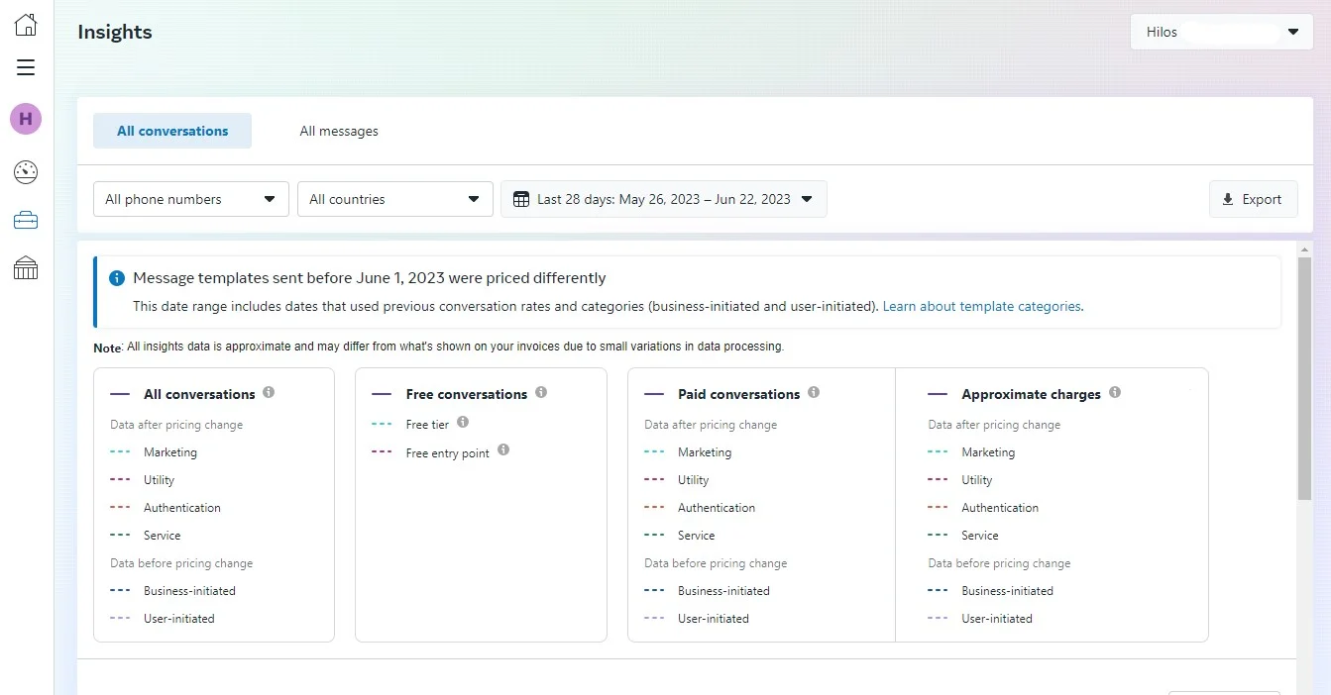
Task: Open All phone numbers dropdown
Action: (x=191, y=199)
